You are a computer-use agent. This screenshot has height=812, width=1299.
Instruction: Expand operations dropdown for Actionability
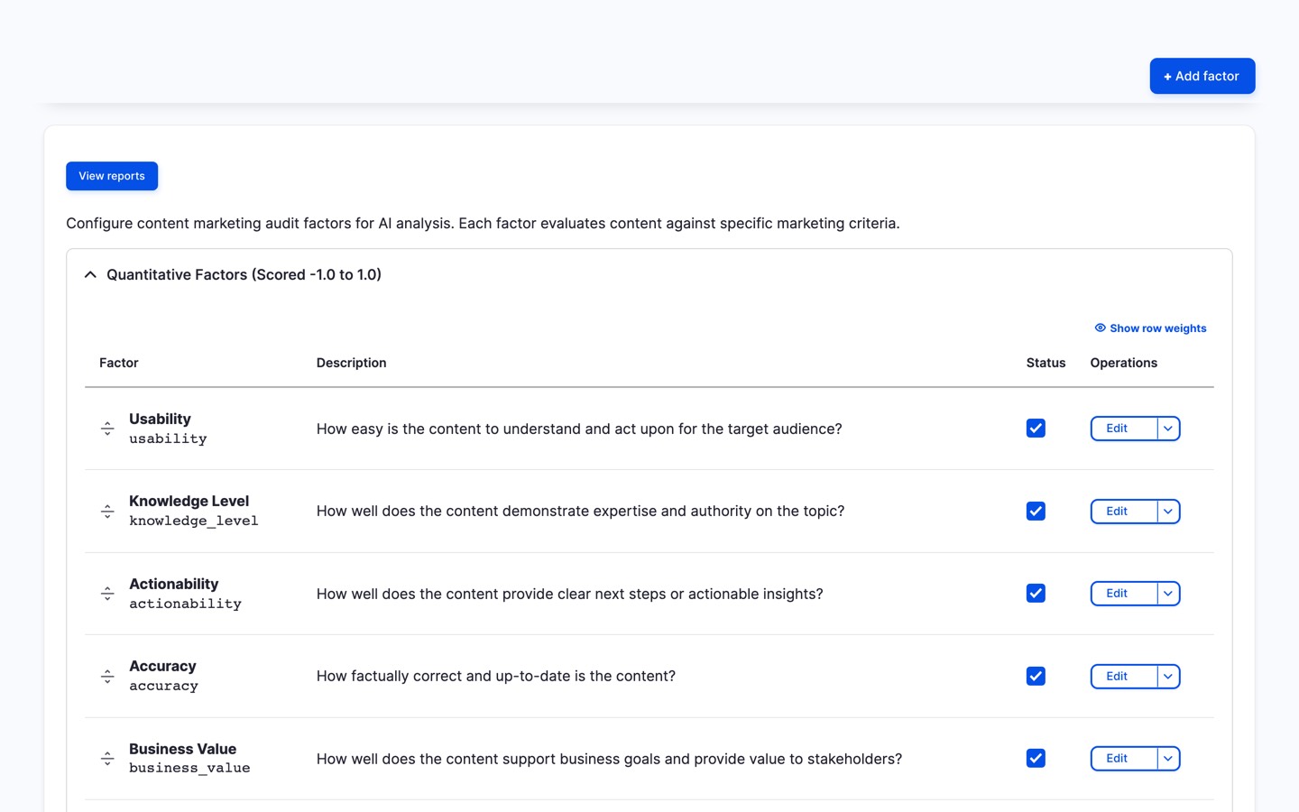click(1168, 594)
